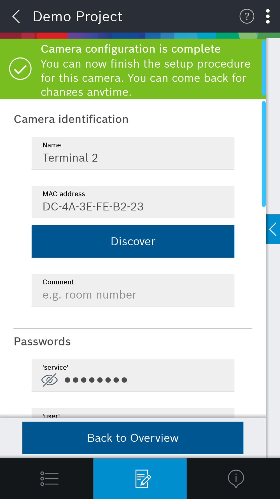This screenshot has height=499, width=280.
Task: Expand the blue side panel chevron
Action: click(273, 229)
